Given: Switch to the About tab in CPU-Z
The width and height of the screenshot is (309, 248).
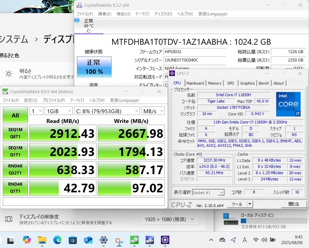Looking at the screenshot, I should point(279,83).
